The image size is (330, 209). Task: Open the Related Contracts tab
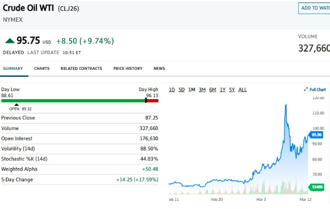[81, 68]
